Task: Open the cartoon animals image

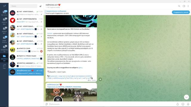Action: (x=71, y=95)
